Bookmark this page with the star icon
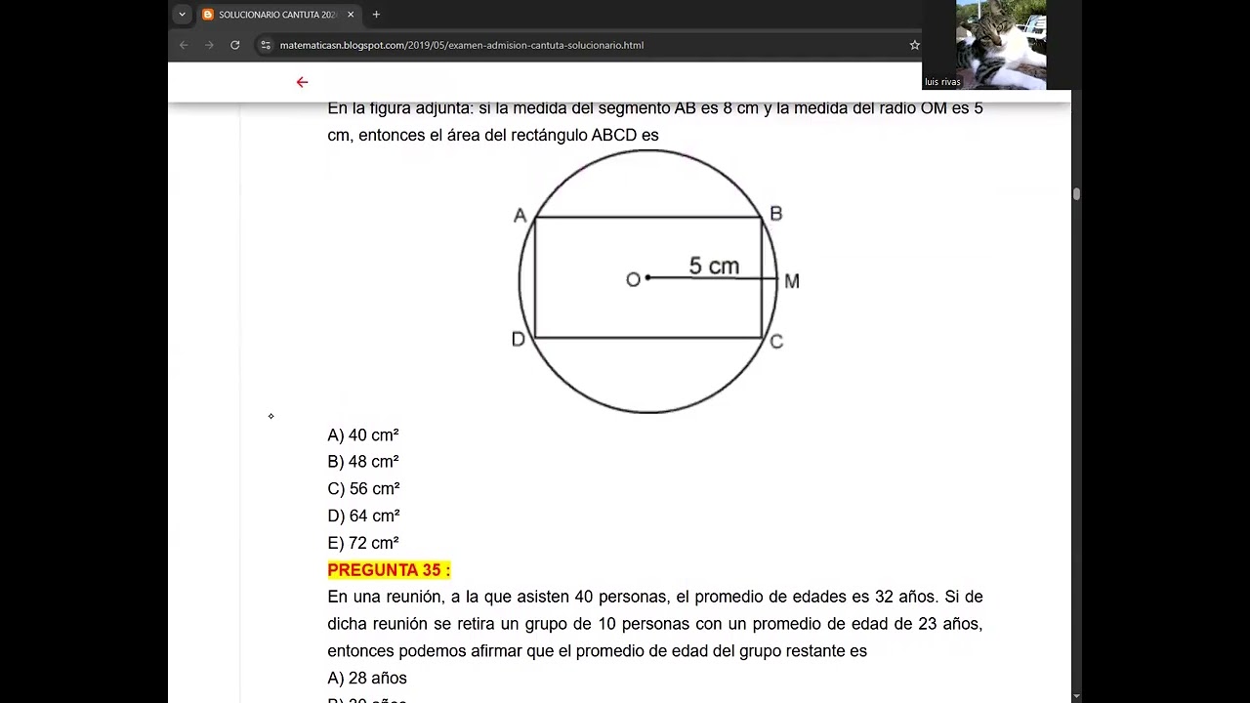 pos(914,45)
